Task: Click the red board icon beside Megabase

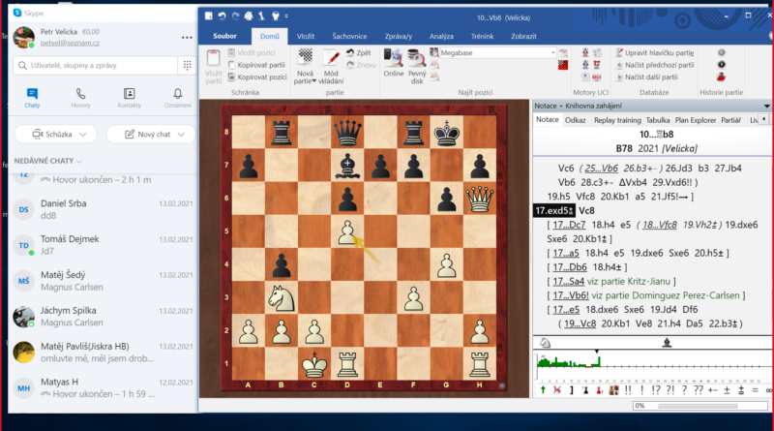Action: coord(563,65)
